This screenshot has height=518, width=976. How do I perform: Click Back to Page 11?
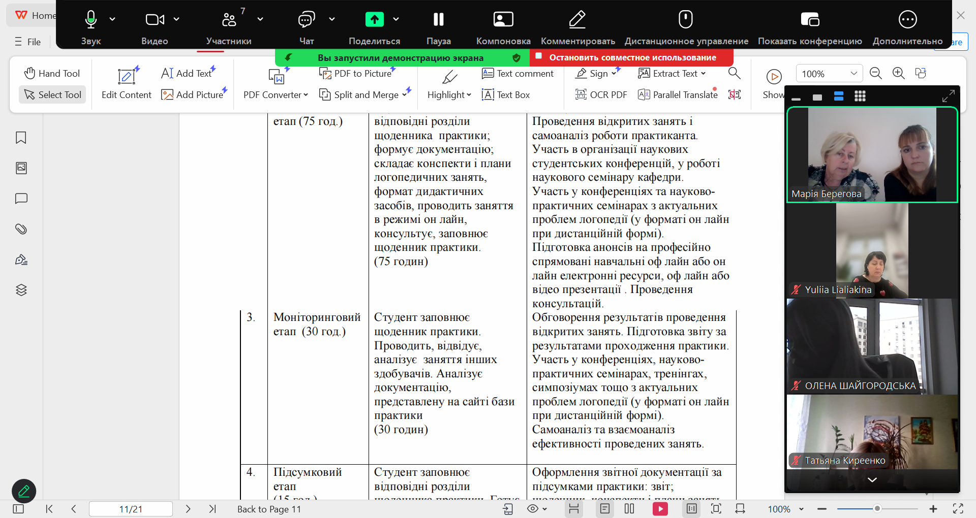(269, 509)
